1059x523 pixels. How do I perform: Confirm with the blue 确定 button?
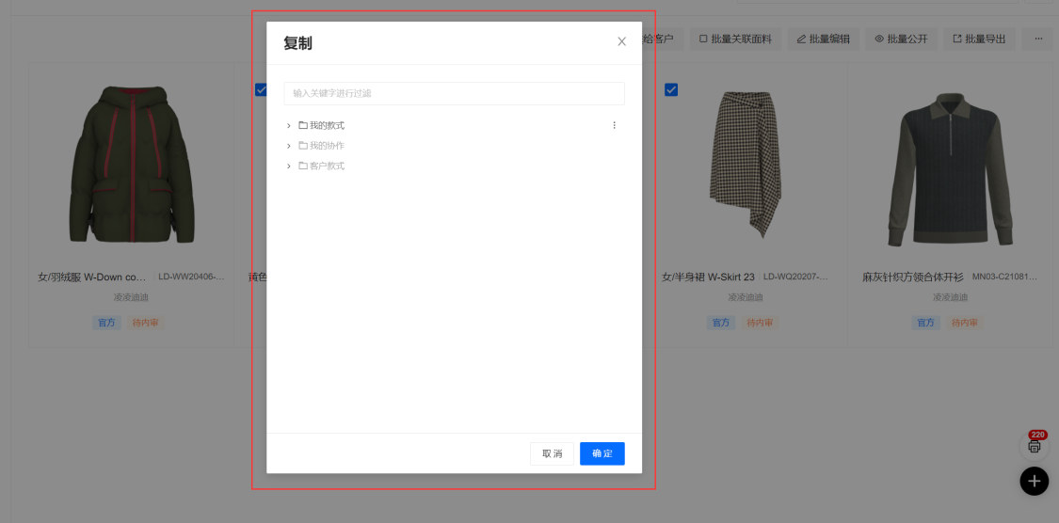click(602, 453)
